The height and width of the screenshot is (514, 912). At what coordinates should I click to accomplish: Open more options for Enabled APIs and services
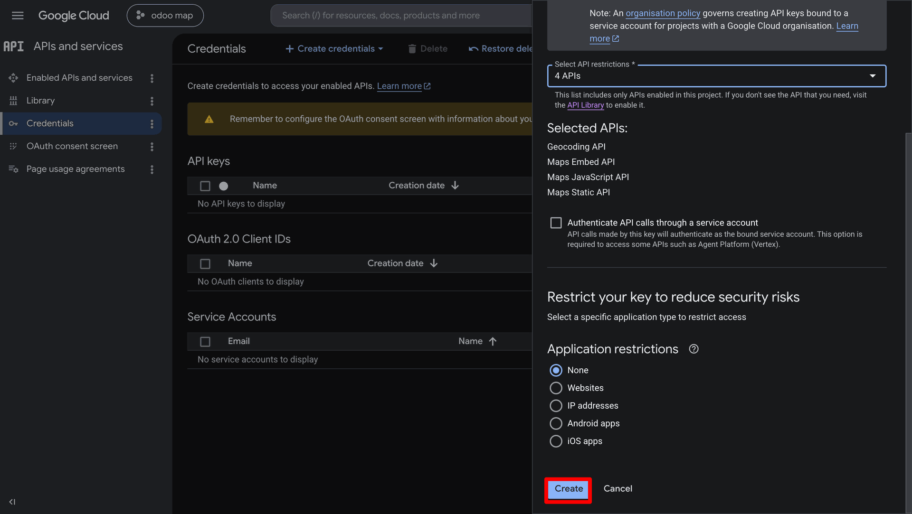152,78
